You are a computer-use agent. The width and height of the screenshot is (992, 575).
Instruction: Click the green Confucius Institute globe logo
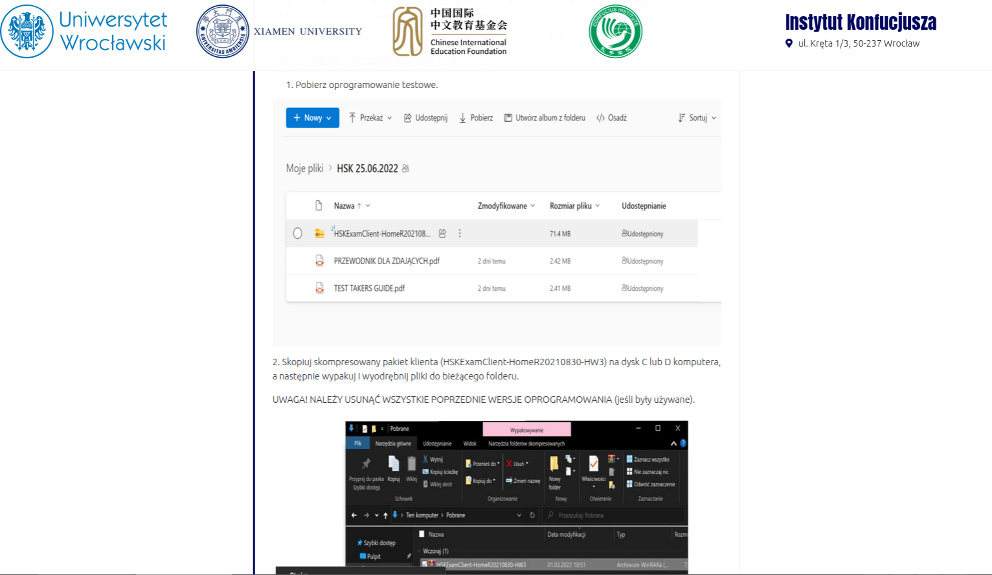615,31
